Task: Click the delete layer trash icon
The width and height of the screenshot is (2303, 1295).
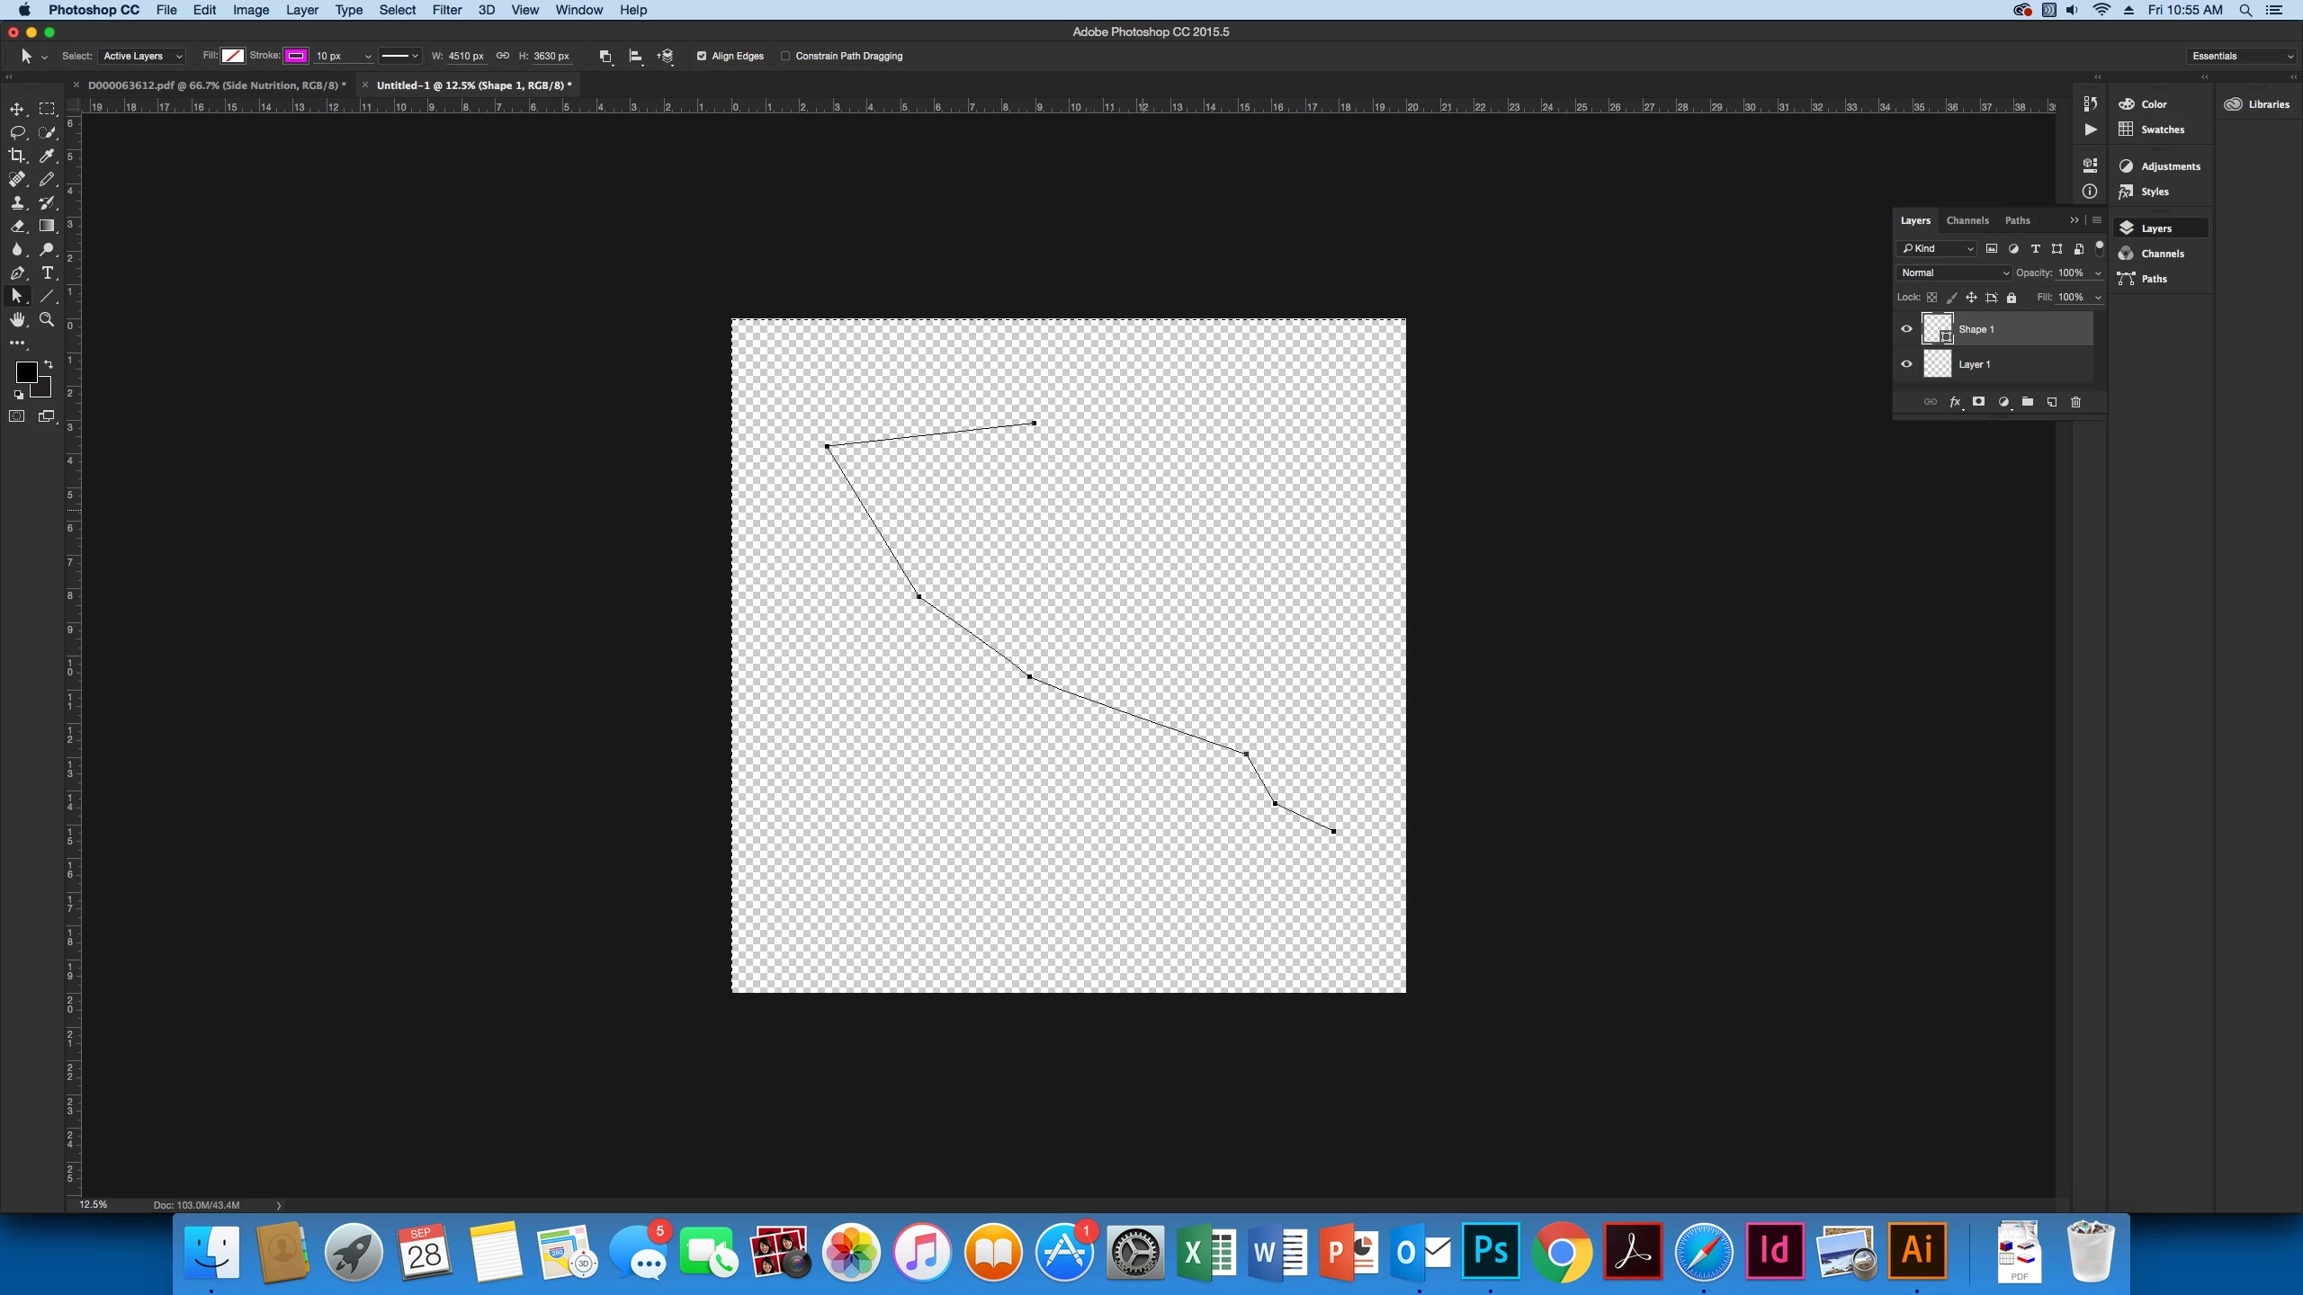Action: [2076, 402]
